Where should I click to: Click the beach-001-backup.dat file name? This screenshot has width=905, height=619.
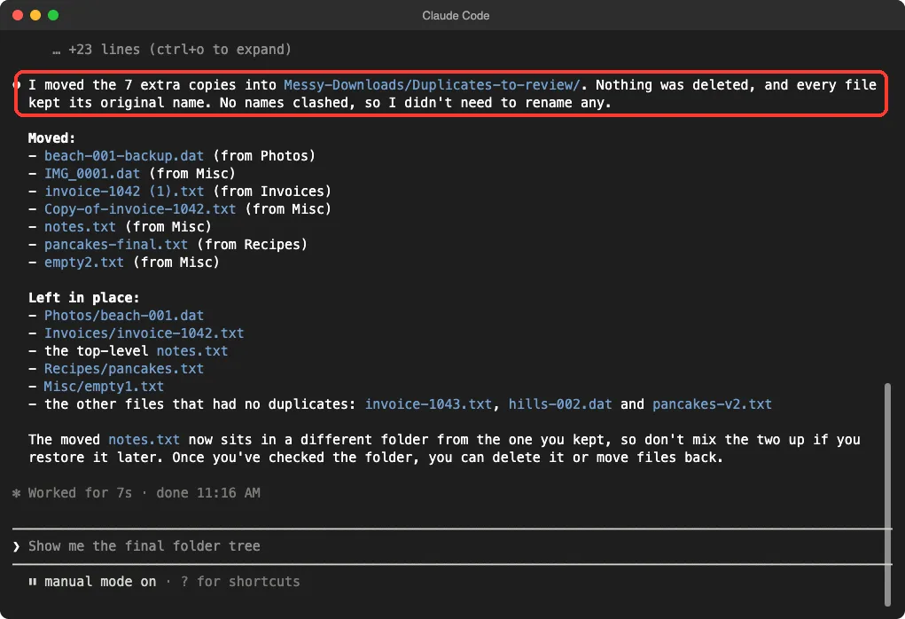tap(124, 156)
